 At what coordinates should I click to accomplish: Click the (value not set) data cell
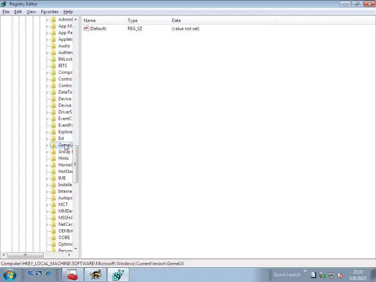[185, 29]
